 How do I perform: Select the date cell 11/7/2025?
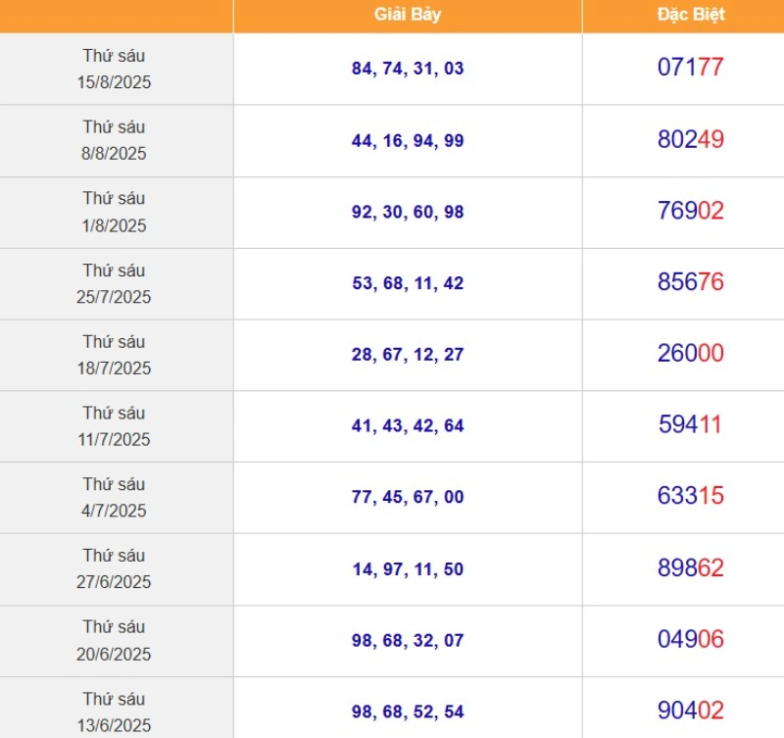pos(114,426)
